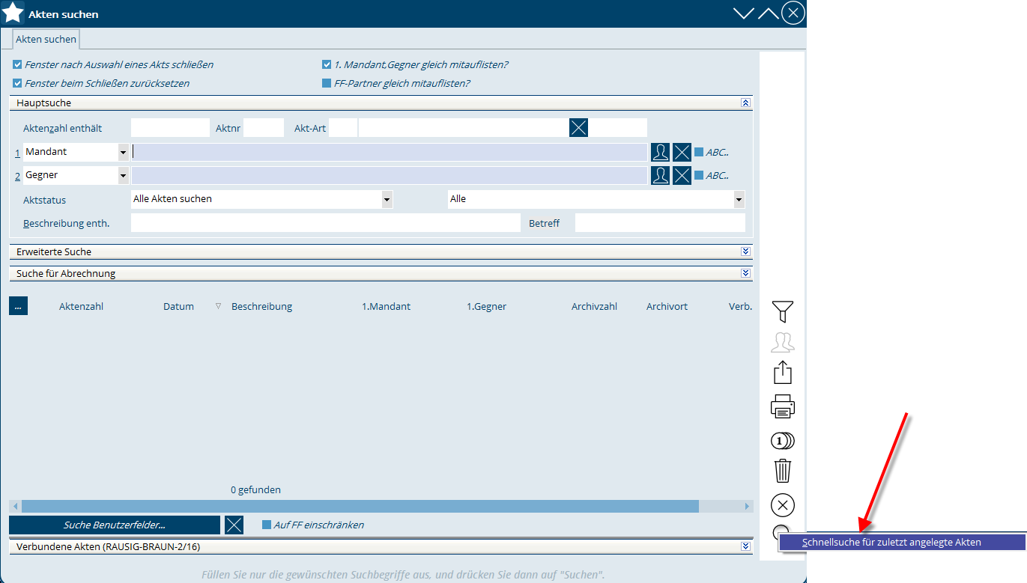Clear Akt-Art with the X icon
This screenshot has width=1027, height=583.
click(x=578, y=127)
